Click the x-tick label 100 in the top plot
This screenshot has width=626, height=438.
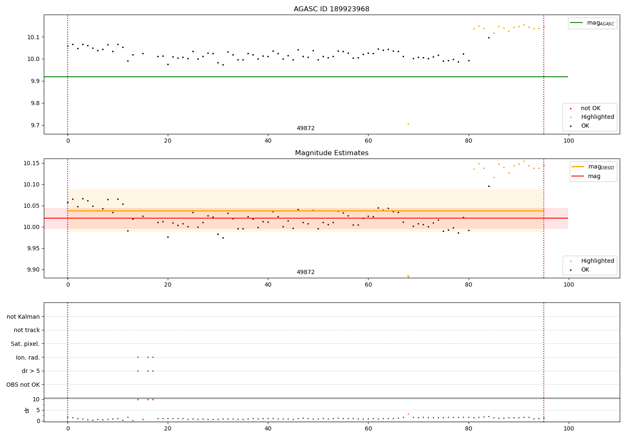click(568, 141)
